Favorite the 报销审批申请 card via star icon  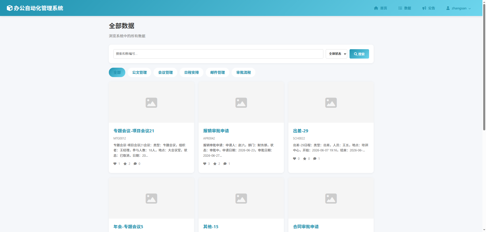[215, 164]
